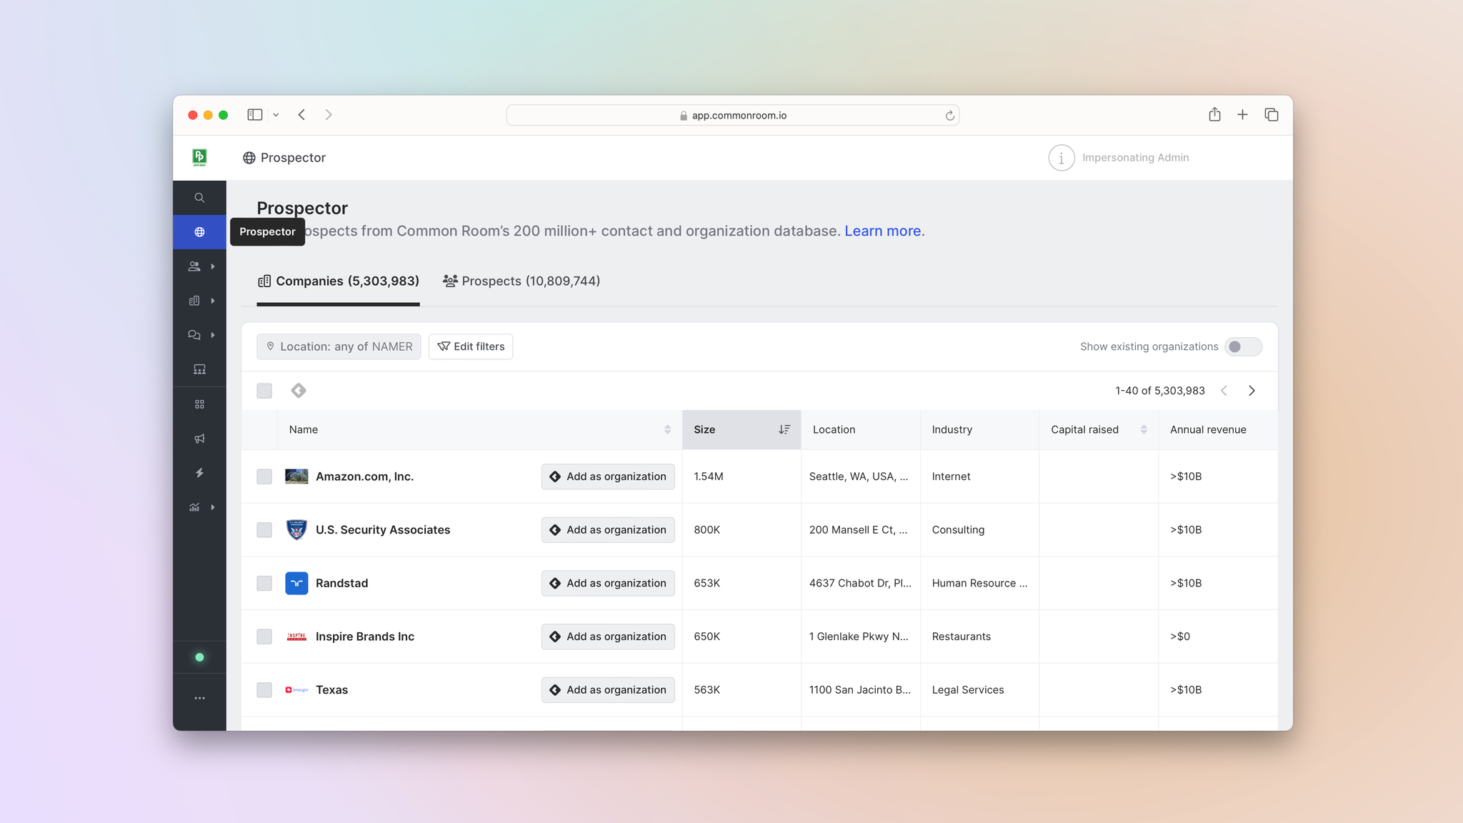Open the reporting chart sidebar icon
1463x823 pixels.
[194, 507]
